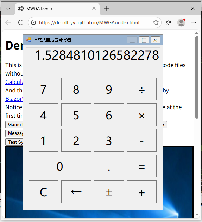This screenshot has height=222, width=202.
Task: Click the calculator window title icon
Action: pos(29,40)
